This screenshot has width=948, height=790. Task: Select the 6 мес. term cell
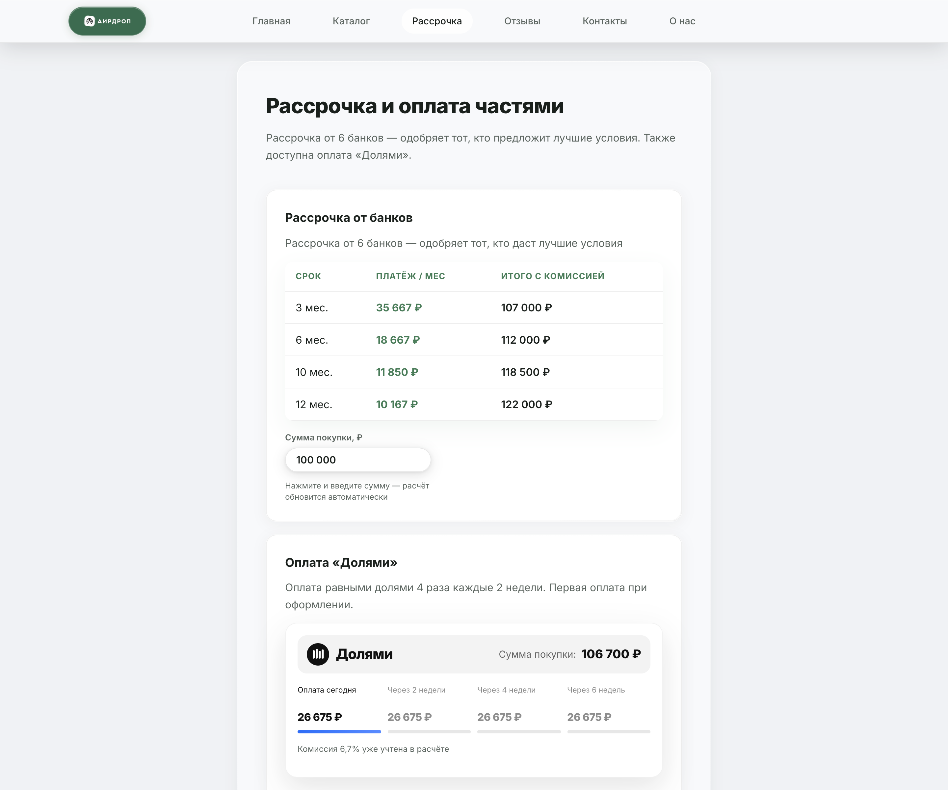312,340
